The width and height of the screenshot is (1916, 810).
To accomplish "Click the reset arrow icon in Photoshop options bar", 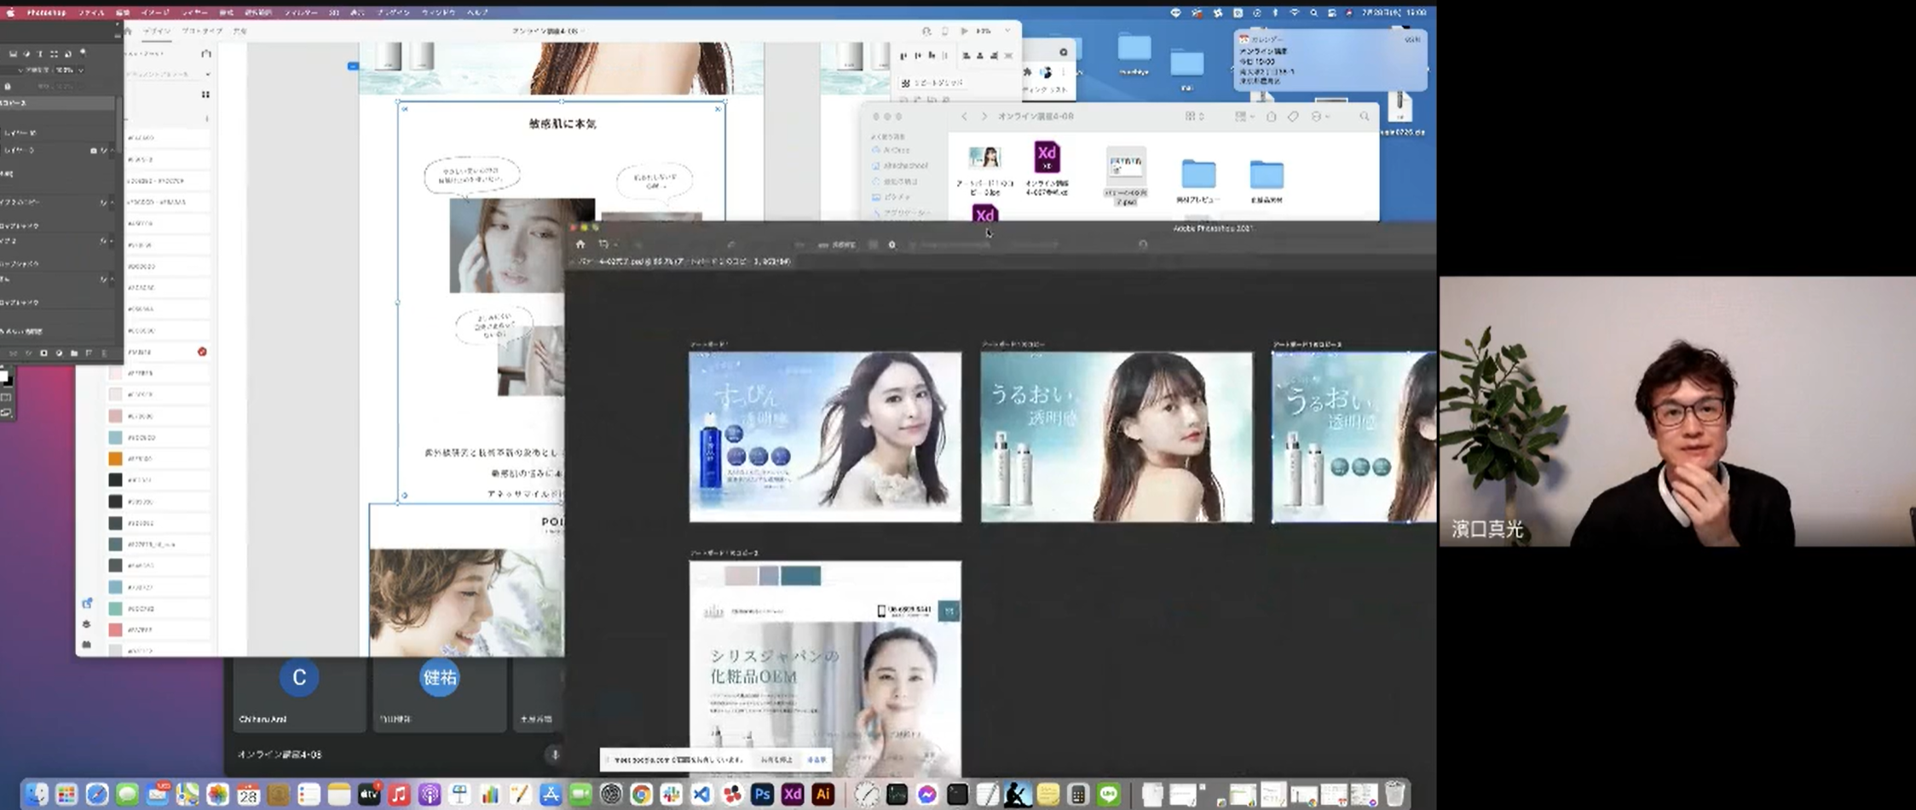I will click(1143, 245).
